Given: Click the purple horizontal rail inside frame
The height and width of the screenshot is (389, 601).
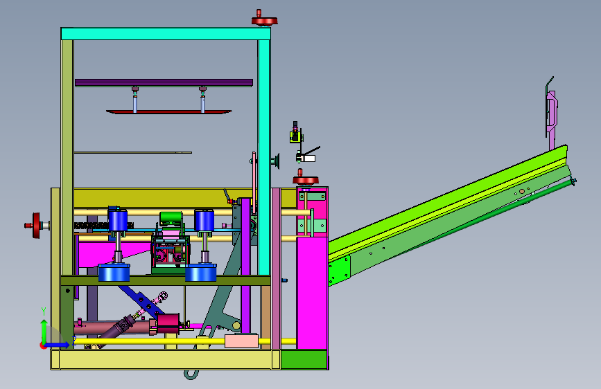Looking at the screenshot, I should [164, 82].
